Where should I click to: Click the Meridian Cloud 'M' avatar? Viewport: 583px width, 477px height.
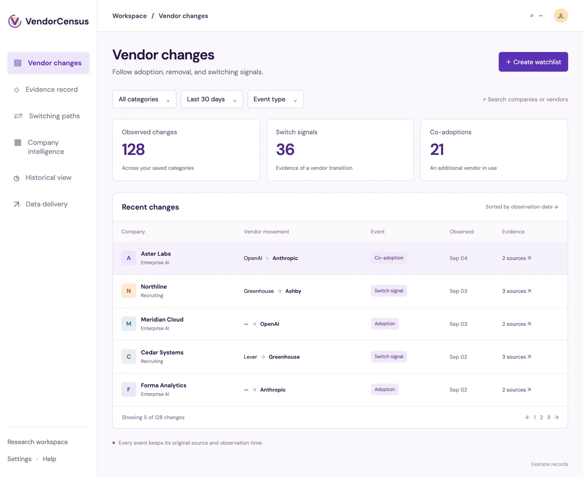click(129, 324)
